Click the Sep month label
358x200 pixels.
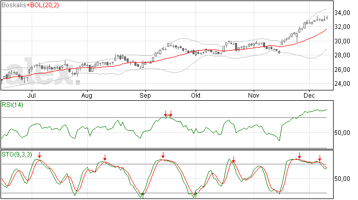click(145, 96)
